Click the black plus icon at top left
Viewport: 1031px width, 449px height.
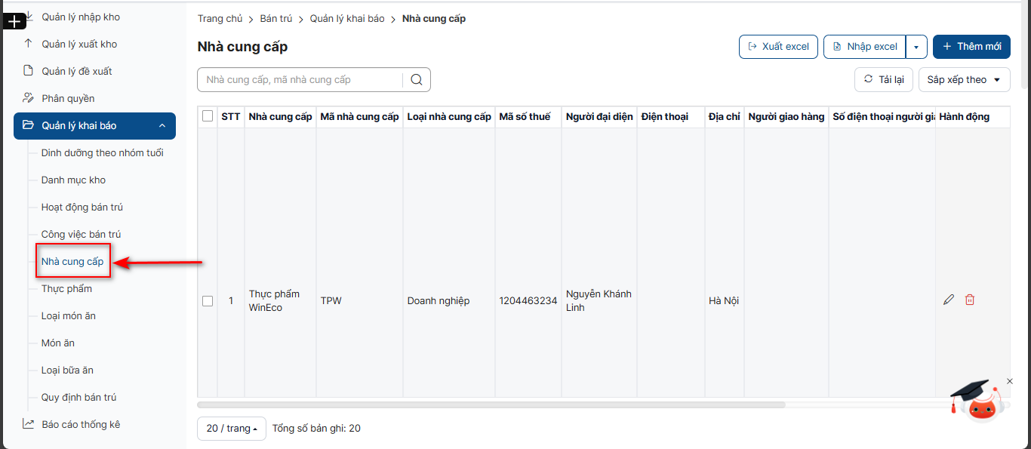(x=14, y=22)
